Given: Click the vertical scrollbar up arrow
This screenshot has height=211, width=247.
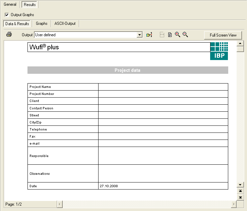Looking at the screenshot, I should pyautogui.click(x=240, y=43).
